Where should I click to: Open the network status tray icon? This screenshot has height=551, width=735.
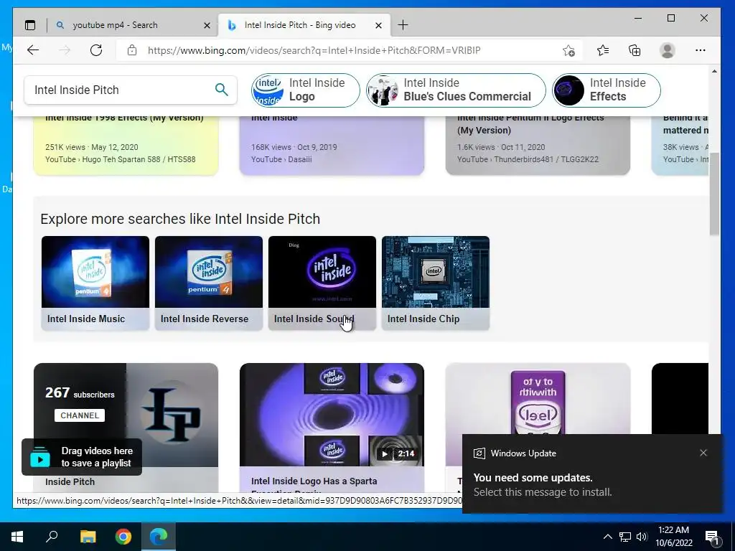(x=625, y=537)
